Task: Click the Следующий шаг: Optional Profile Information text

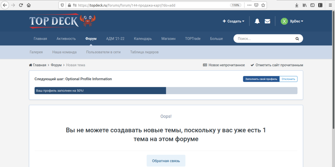Action: [73, 79]
